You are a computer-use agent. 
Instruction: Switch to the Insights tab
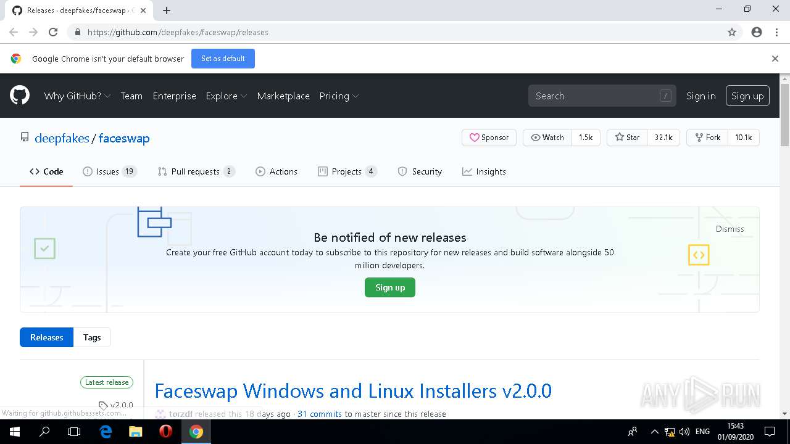(x=484, y=171)
